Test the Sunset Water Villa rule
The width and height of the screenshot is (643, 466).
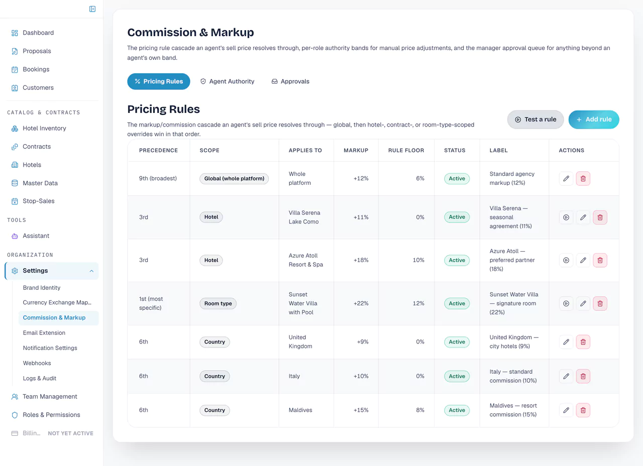pos(566,303)
